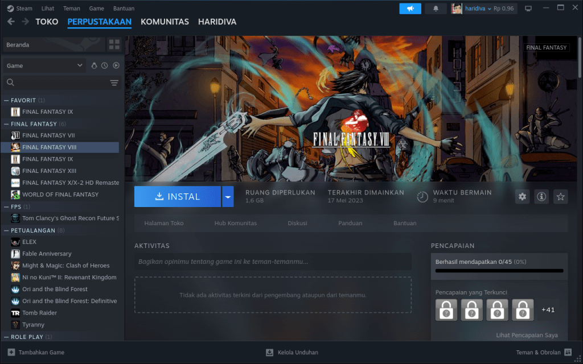Open advanced filter options icon in library
Viewport: 583px width, 364px height.
click(114, 82)
